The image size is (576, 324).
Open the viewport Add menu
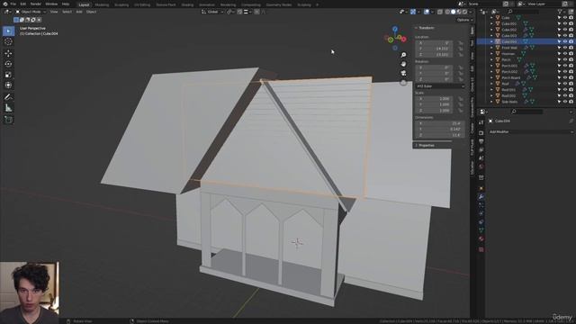point(79,12)
